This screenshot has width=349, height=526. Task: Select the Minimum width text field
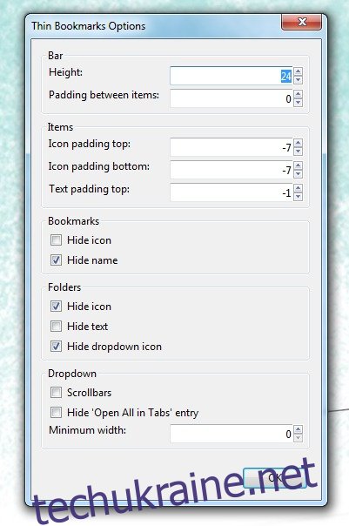(232, 434)
